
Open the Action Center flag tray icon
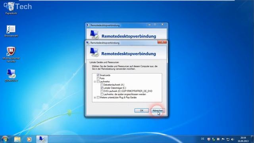[223, 139]
